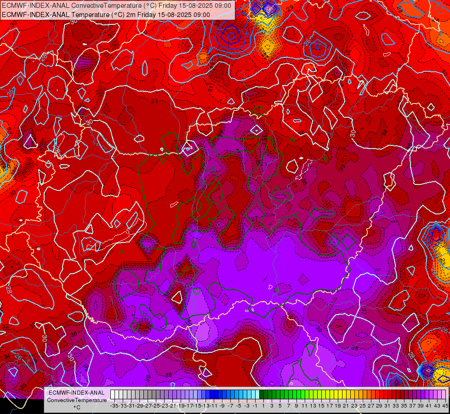Click the °C unit label in legend
Viewport: 450px width, 414px height.
[x=77, y=407]
